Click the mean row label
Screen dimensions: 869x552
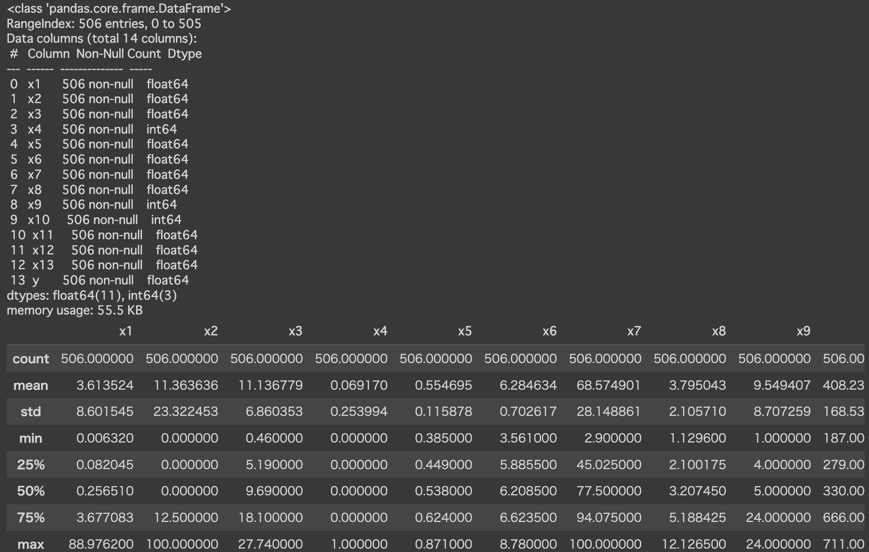click(31, 385)
